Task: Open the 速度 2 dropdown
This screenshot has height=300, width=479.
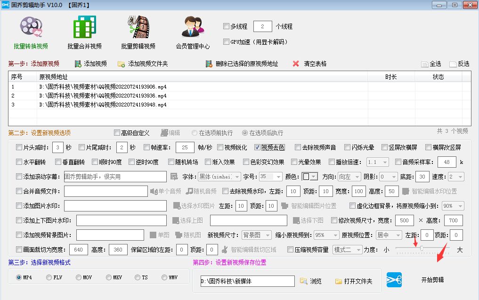Action: tap(456, 177)
